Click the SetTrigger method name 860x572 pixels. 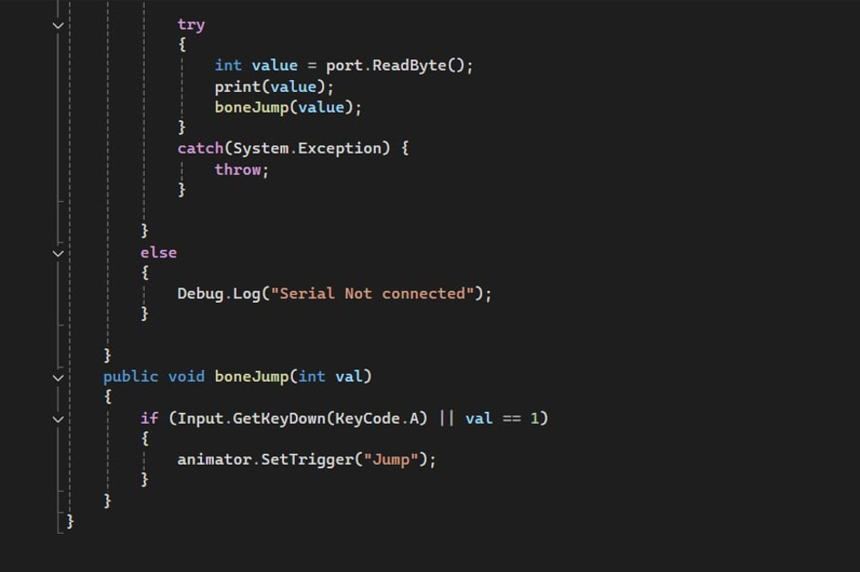[x=308, y=459]
